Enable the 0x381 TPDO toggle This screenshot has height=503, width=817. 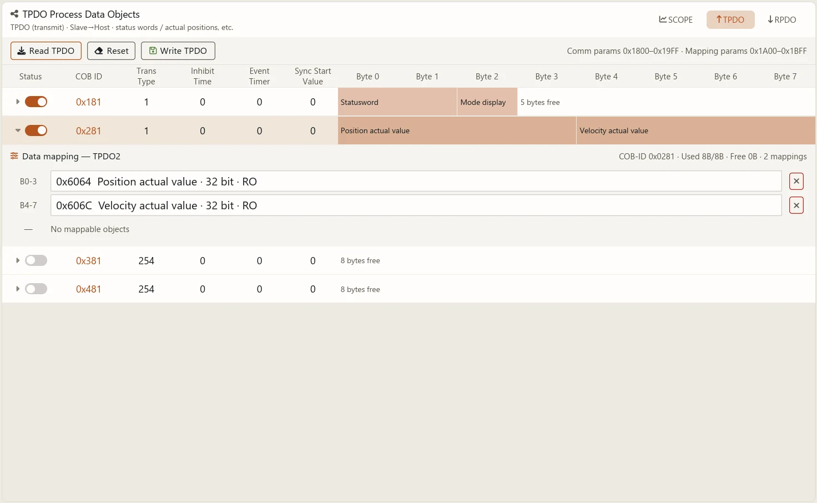click(x=36, y=260)
